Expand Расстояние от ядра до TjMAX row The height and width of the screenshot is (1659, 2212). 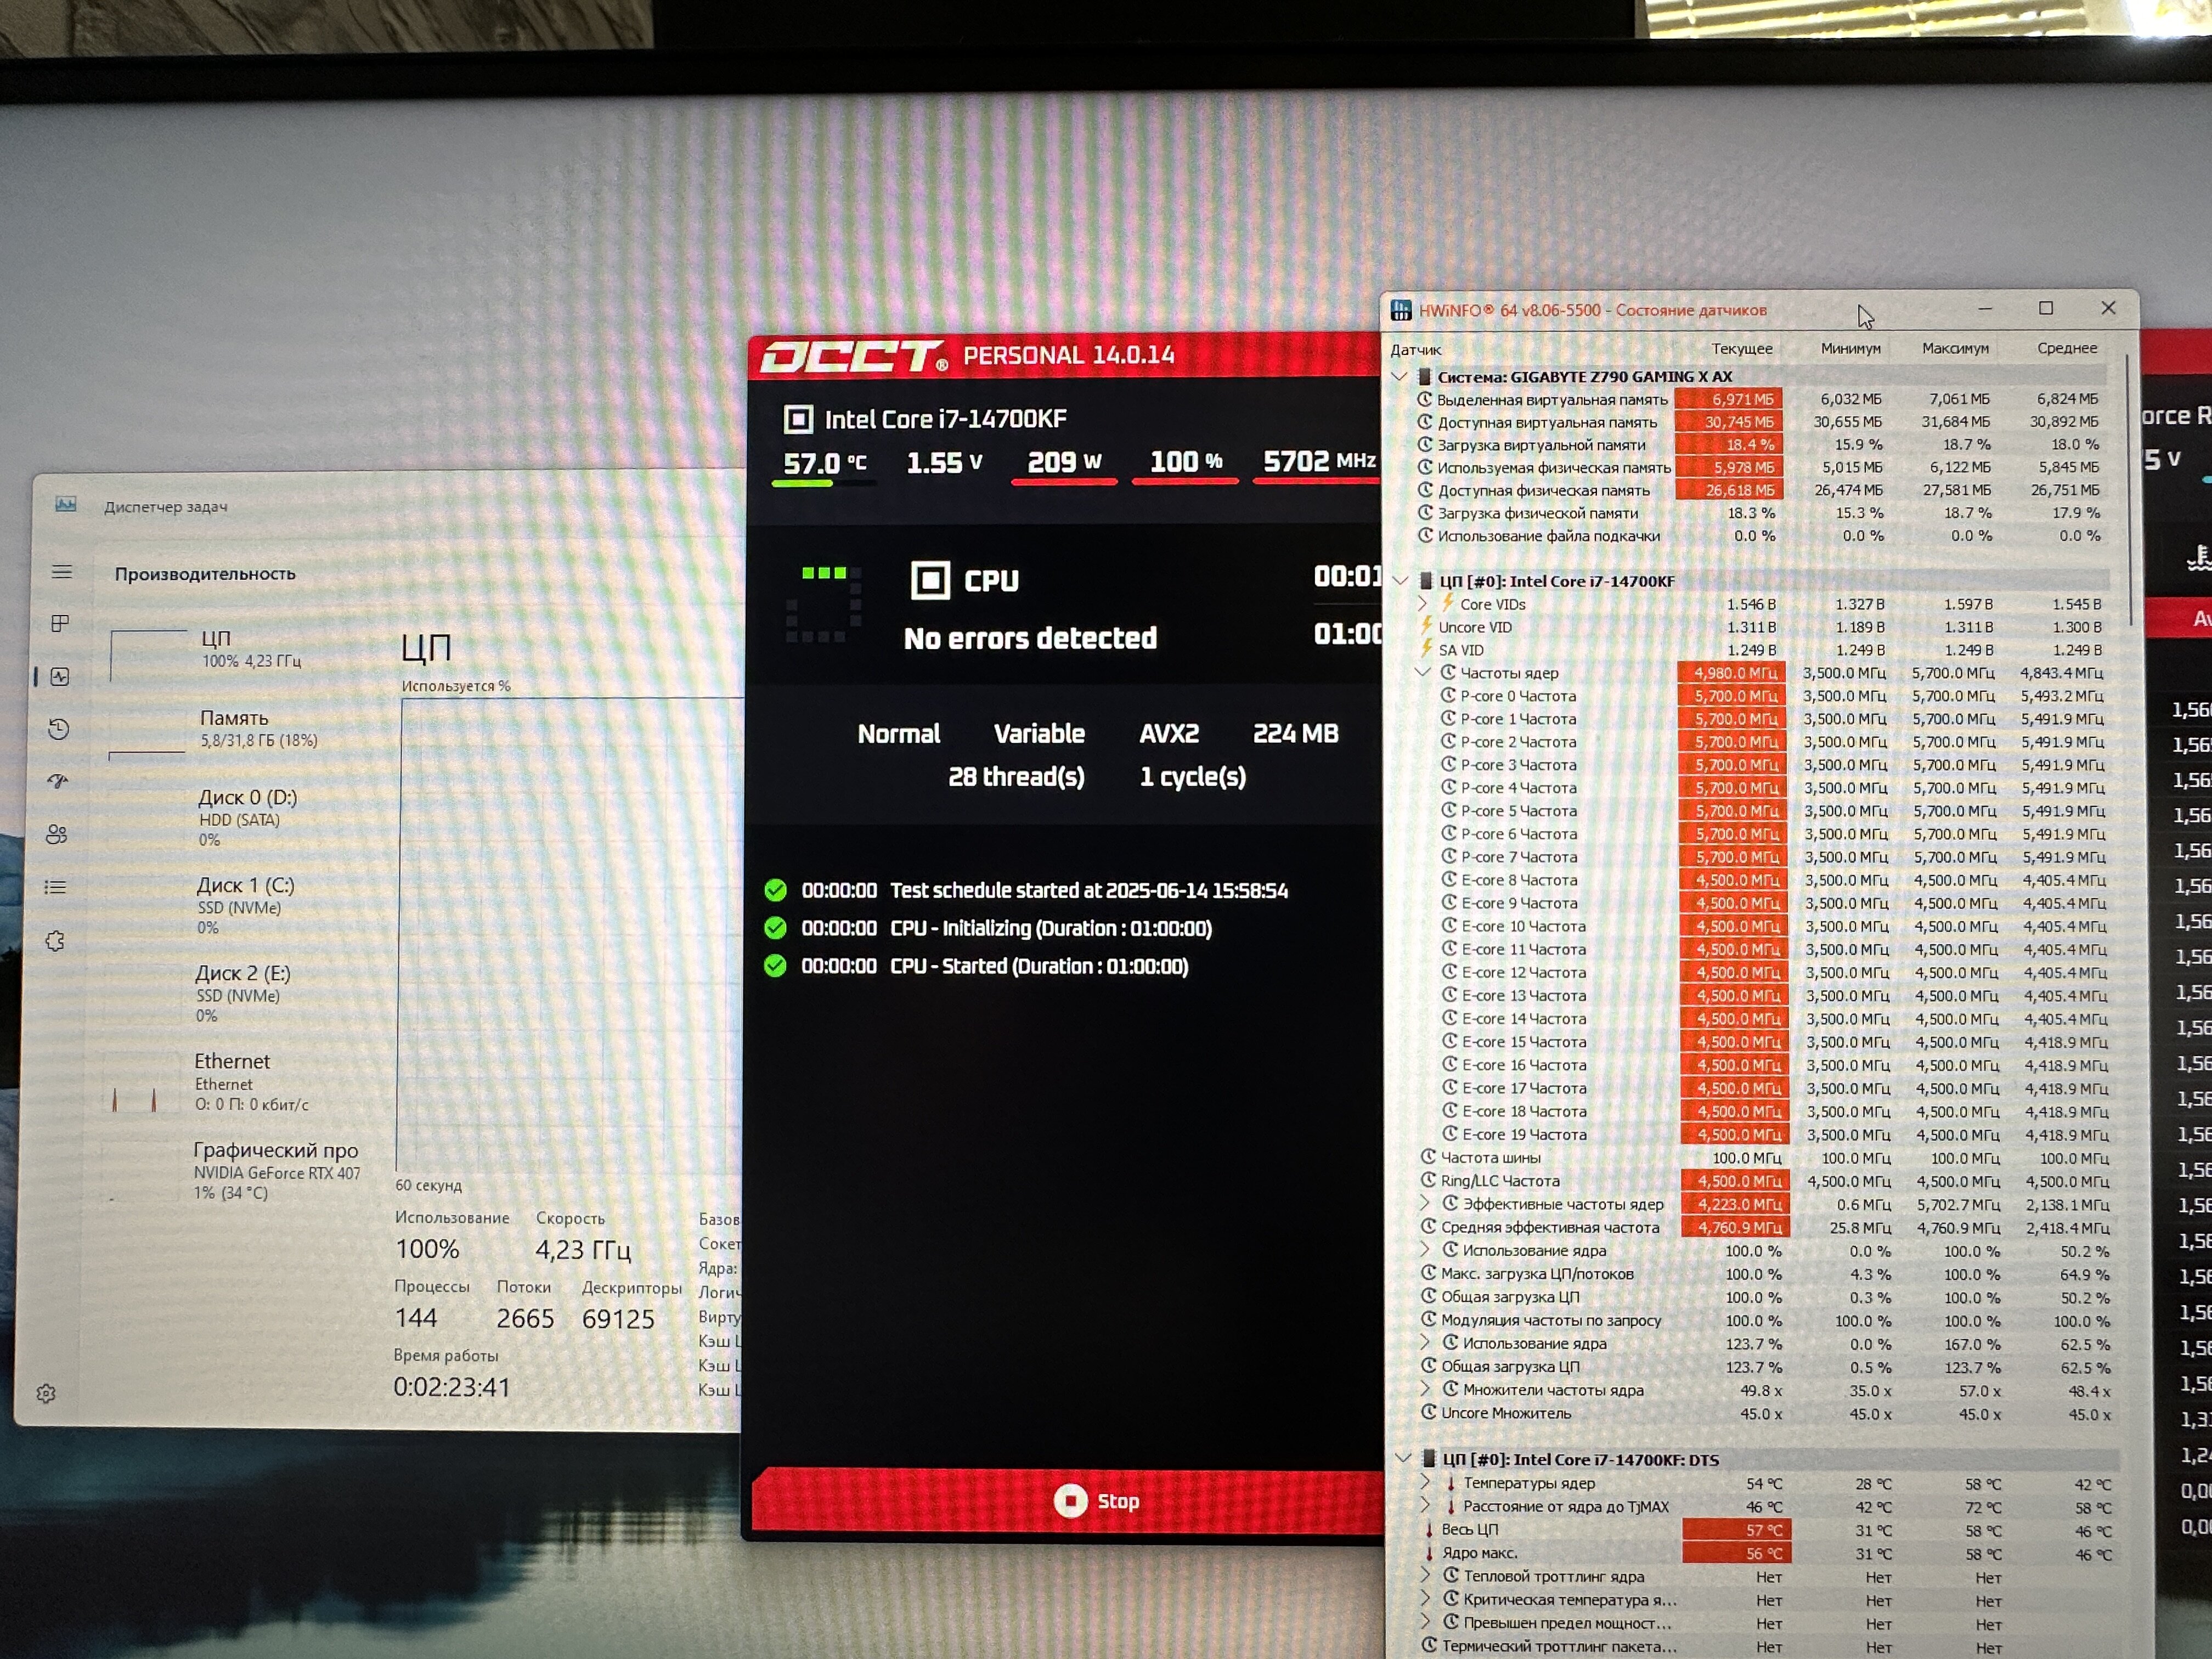pos(1426,1506)
